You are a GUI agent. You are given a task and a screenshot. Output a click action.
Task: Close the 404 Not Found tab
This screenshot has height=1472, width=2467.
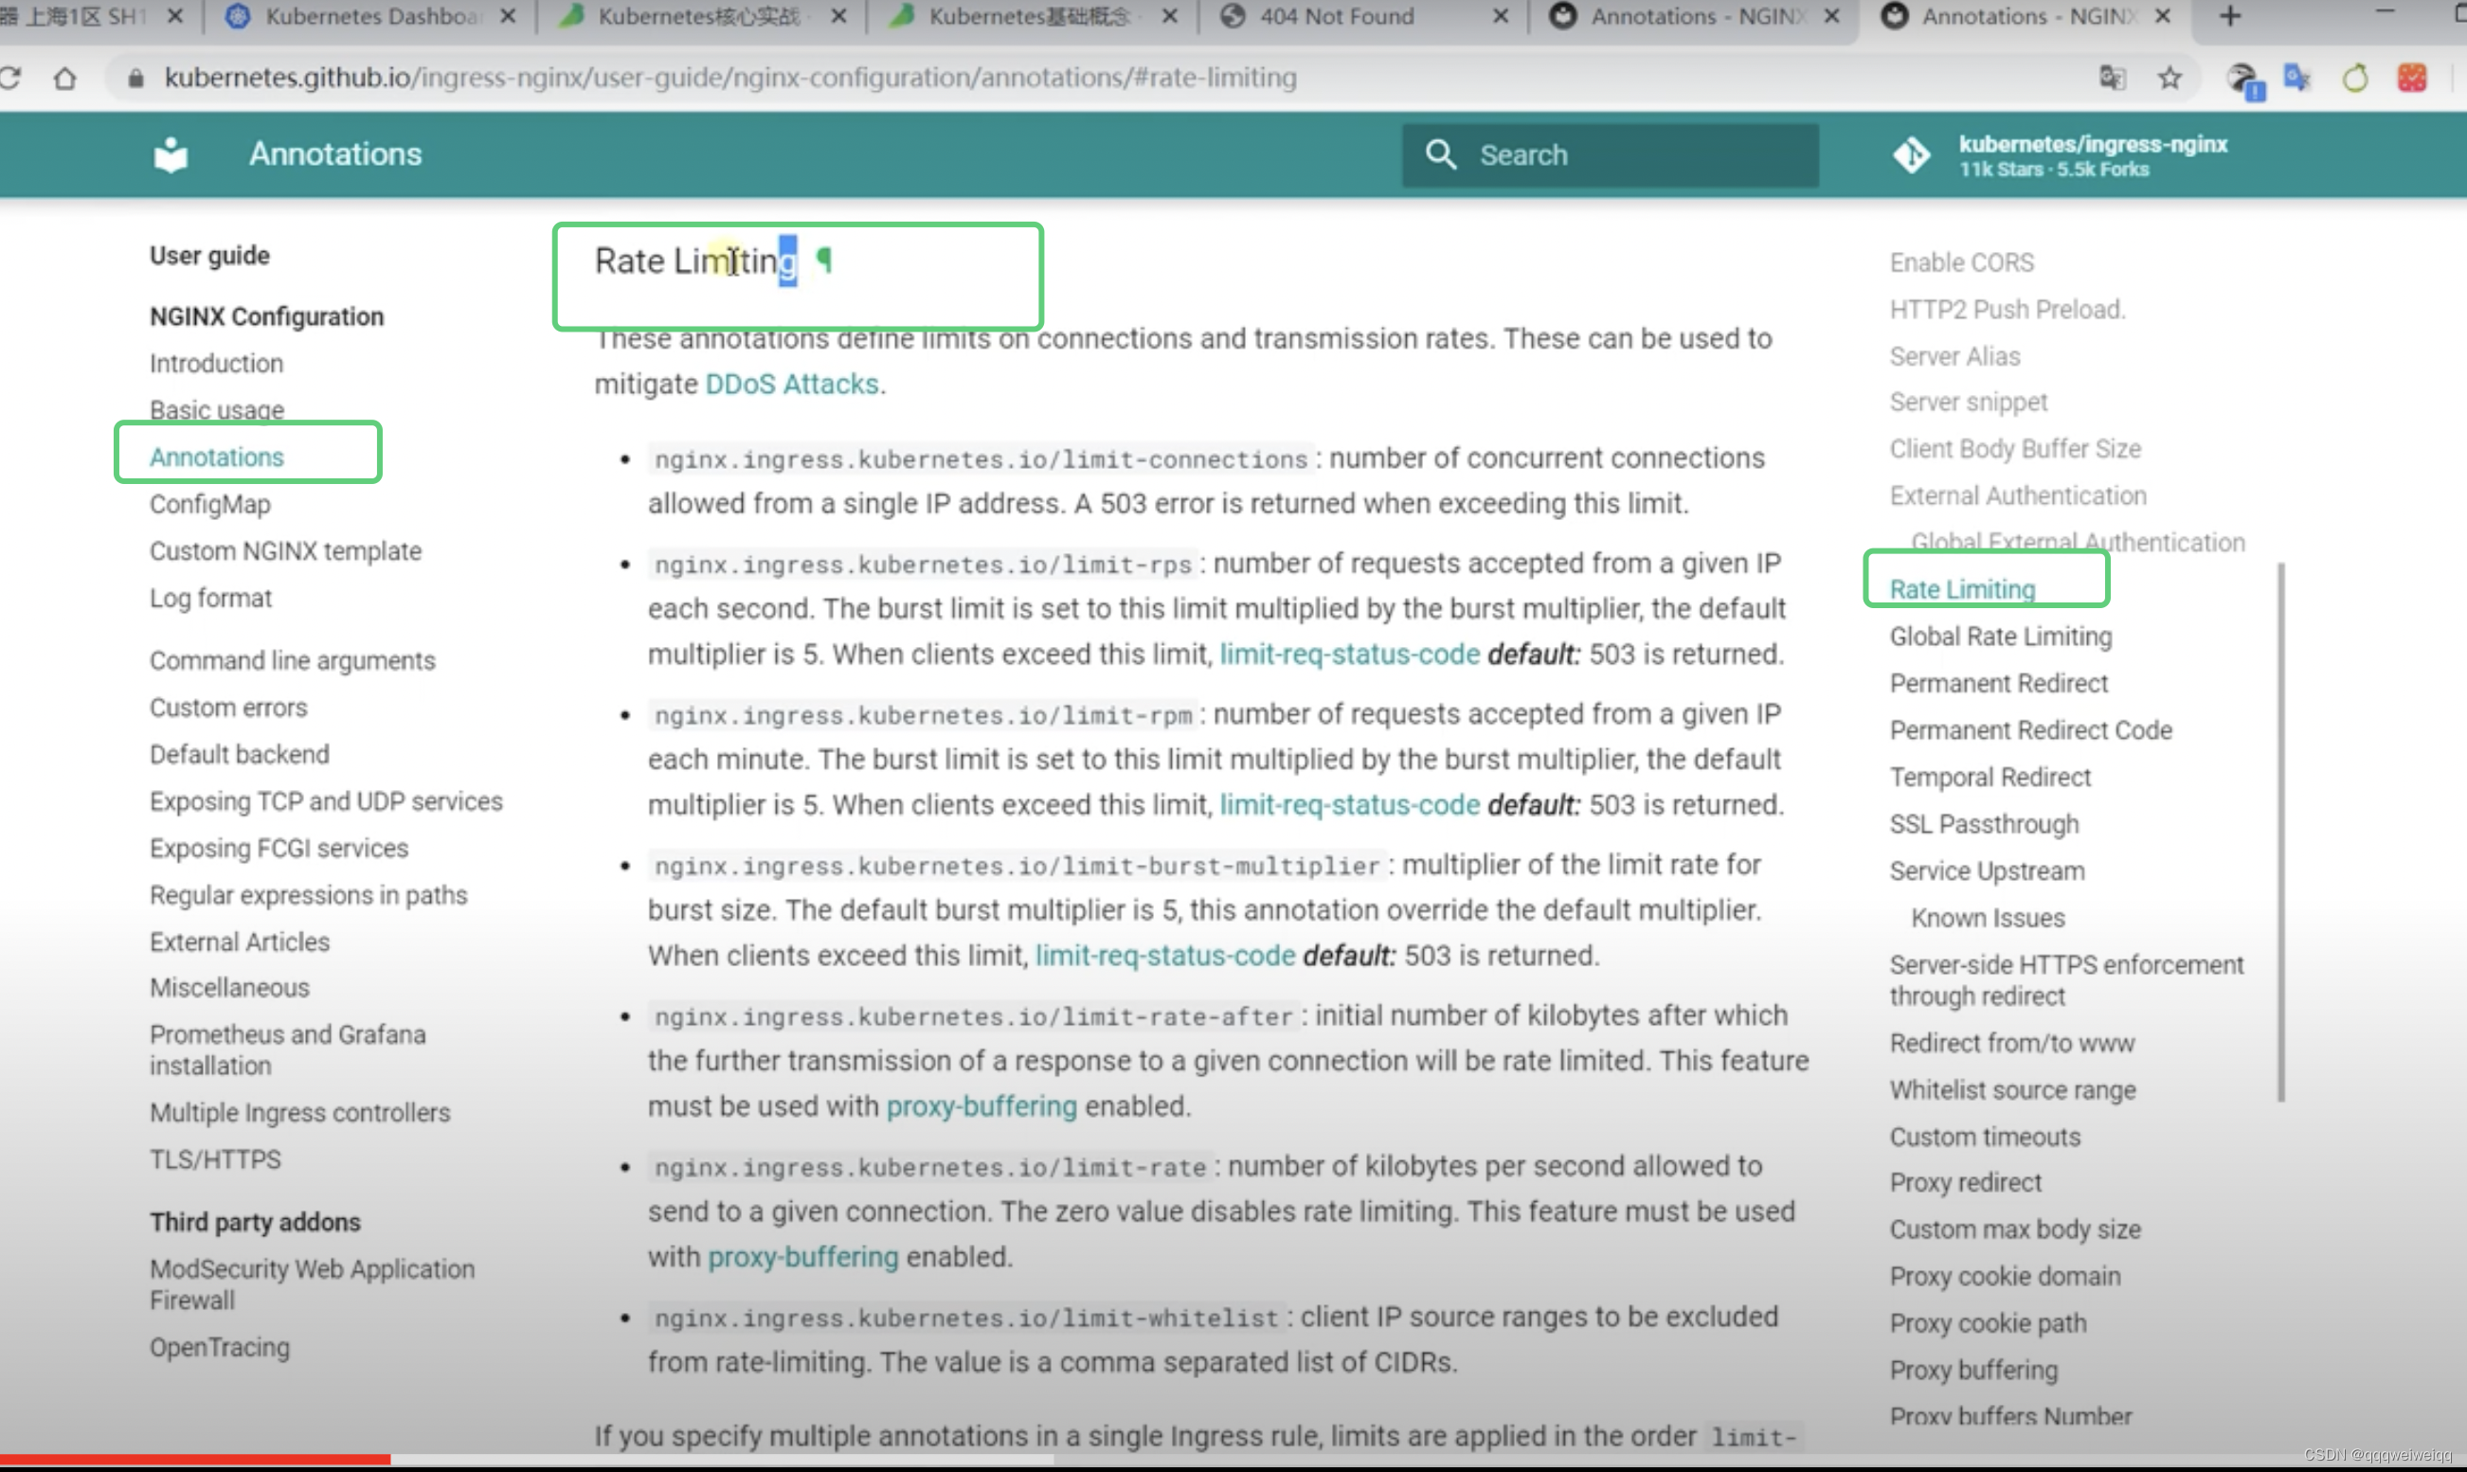tap(1500, 17)
